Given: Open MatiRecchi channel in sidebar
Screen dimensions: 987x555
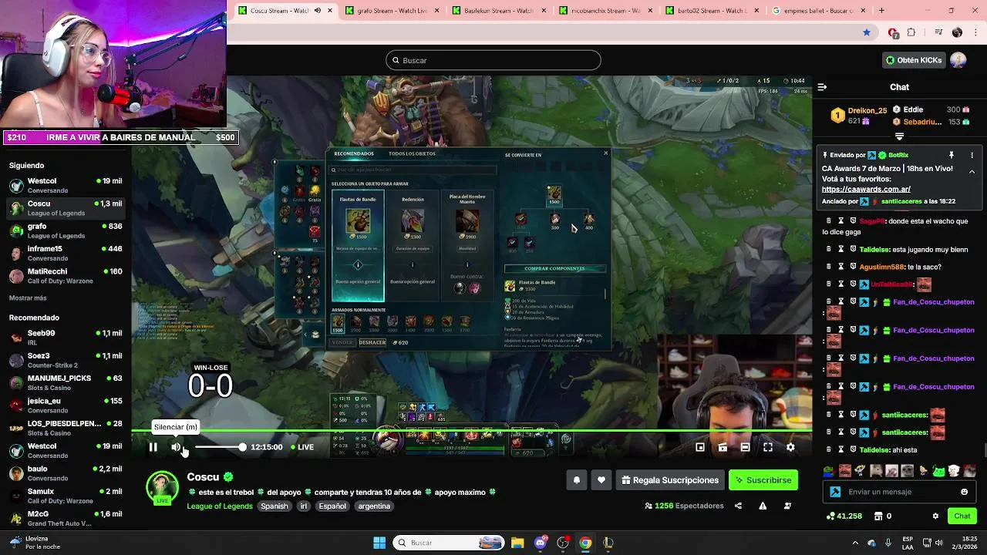Looking at the screenshot, I should click(66, 276).
